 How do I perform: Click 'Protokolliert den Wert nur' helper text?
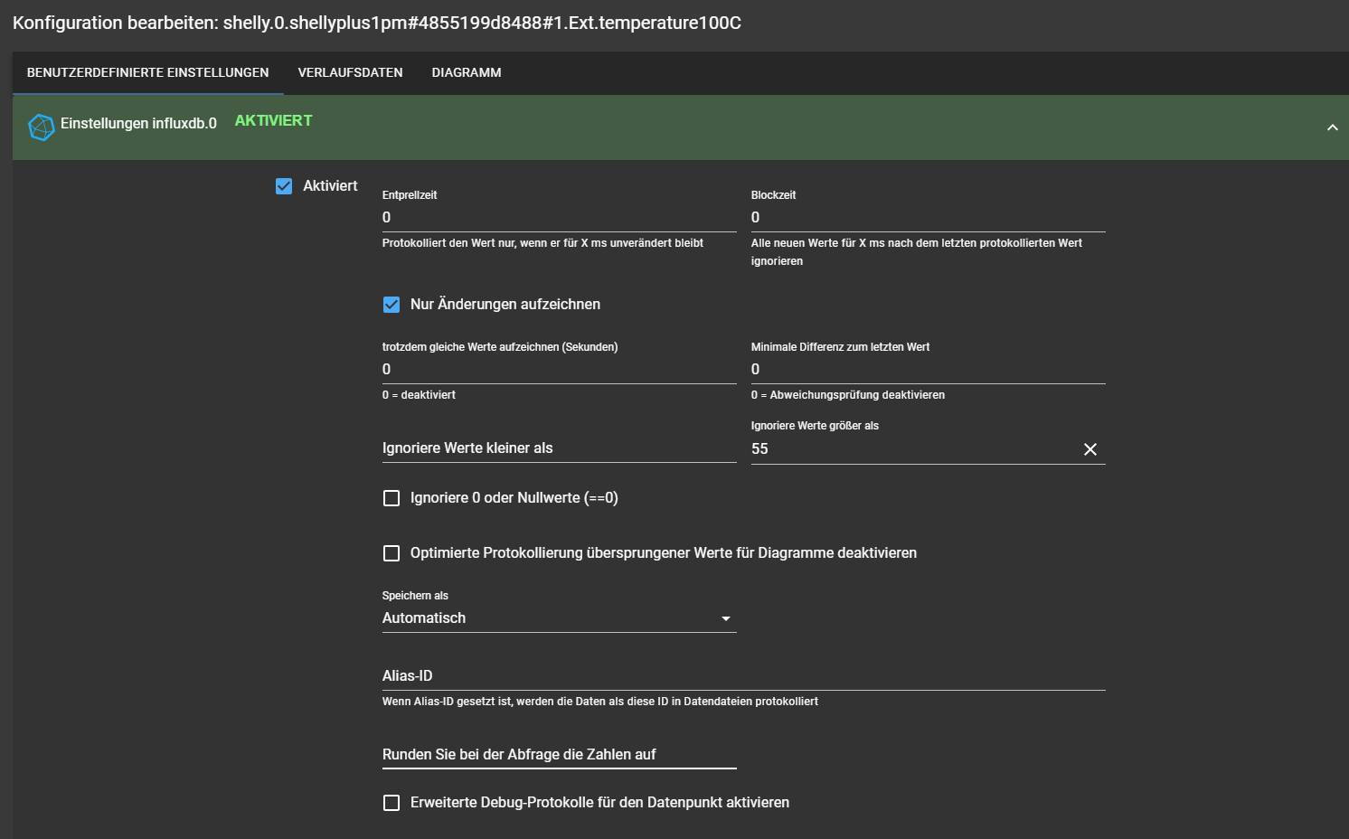coord(542,243)
